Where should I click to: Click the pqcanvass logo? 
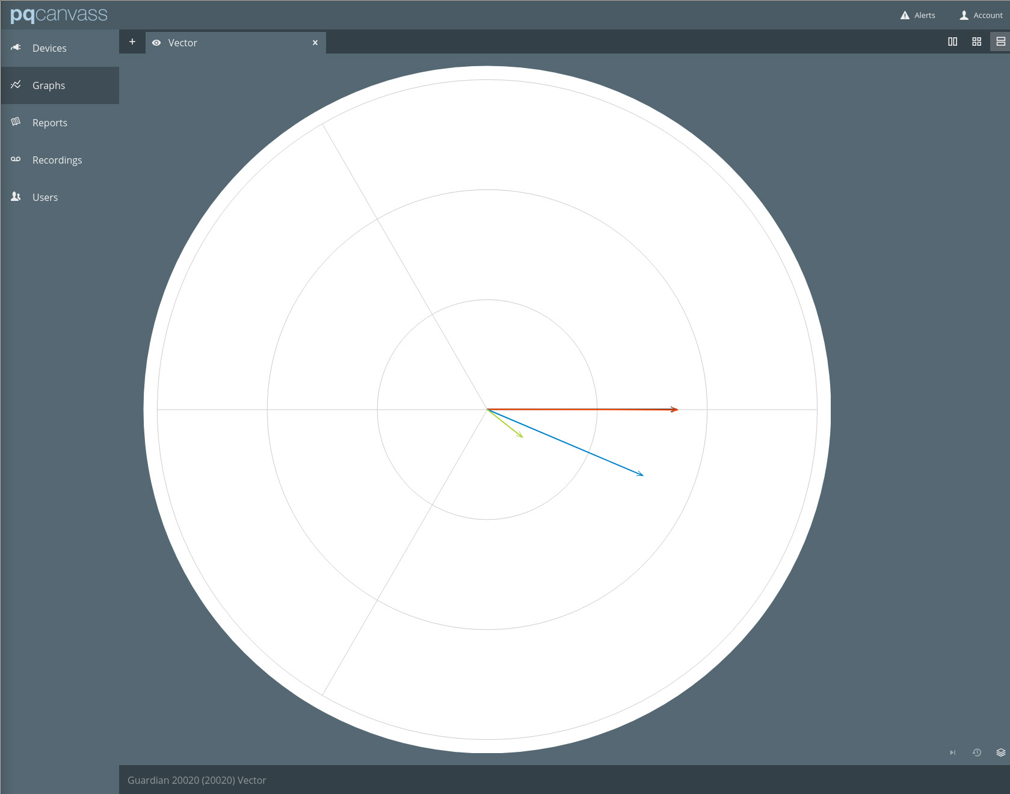(x=59, y=15)
